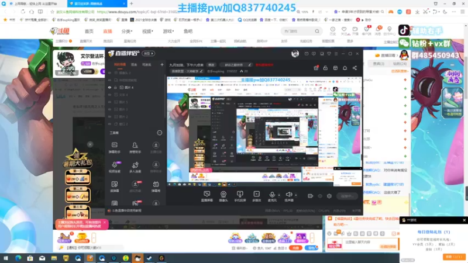Click the greyed-out streaming status button
The image size is (468, 263).
347,196
